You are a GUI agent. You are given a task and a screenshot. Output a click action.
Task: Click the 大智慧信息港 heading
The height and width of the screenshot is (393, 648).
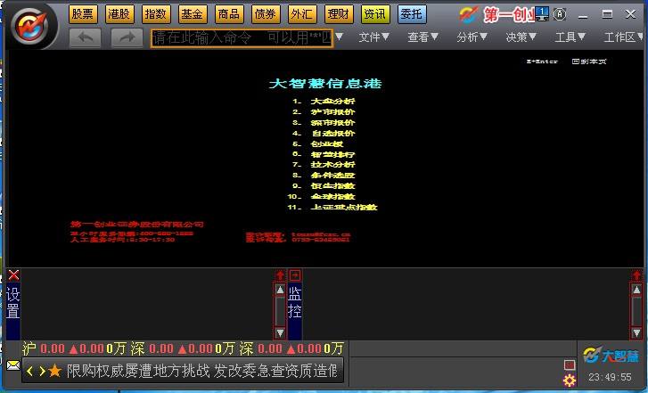tap(325, 84)
